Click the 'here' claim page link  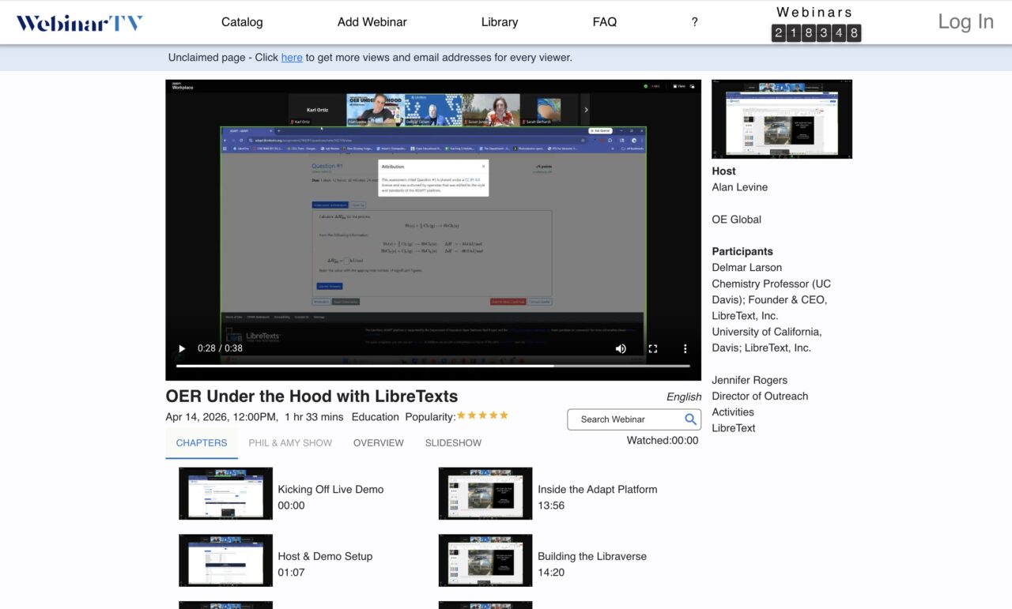(x=292, y=58)
